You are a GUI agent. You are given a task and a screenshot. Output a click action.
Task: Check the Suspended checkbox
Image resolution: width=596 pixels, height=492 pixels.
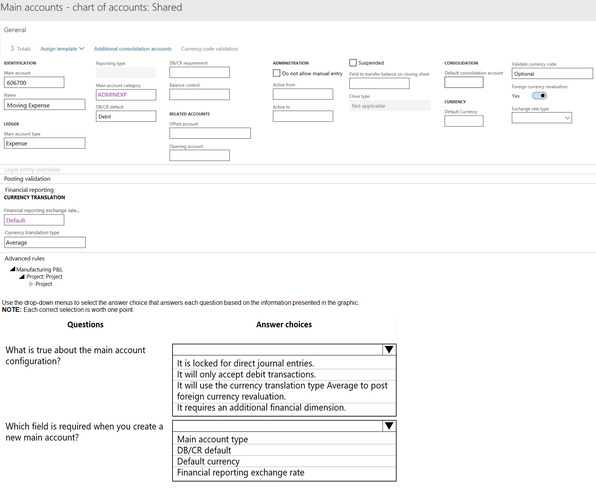tap(353, 63)
